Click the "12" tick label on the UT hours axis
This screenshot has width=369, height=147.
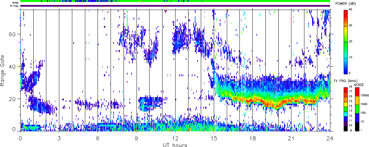pyautogui.click(x=175, y=138)
